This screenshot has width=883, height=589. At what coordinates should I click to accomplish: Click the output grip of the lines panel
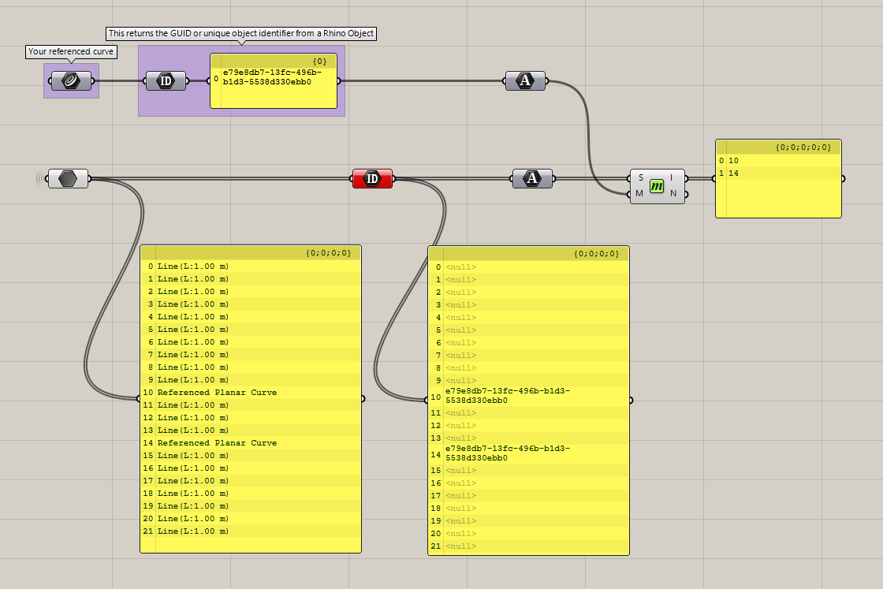tap(363, 399)
